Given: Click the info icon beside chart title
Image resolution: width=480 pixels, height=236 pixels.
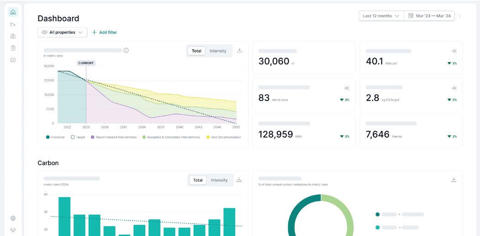Looking at the screenshot, I should click(x=126, y=50).
